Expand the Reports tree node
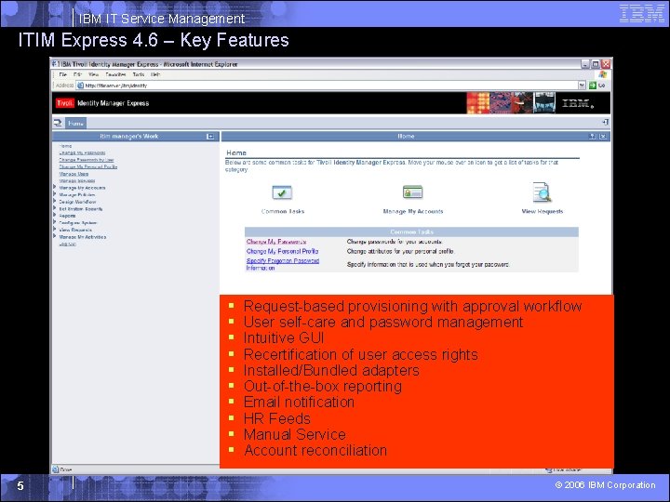This screenshot has width=670, height=502. [x=55, y=216]
